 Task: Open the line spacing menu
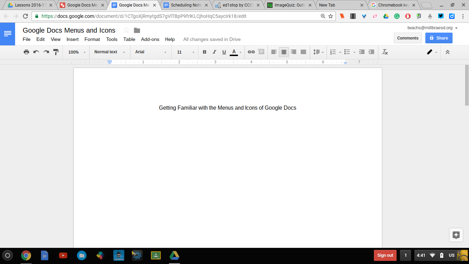(x=318, y=52)
